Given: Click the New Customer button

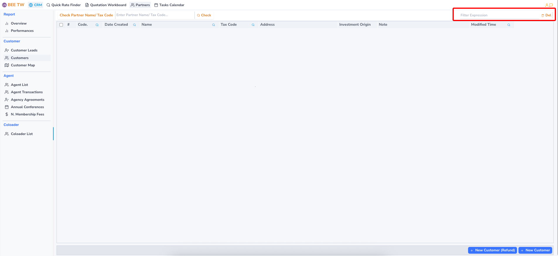Looking at the screenshot, I should coord(535,250).
